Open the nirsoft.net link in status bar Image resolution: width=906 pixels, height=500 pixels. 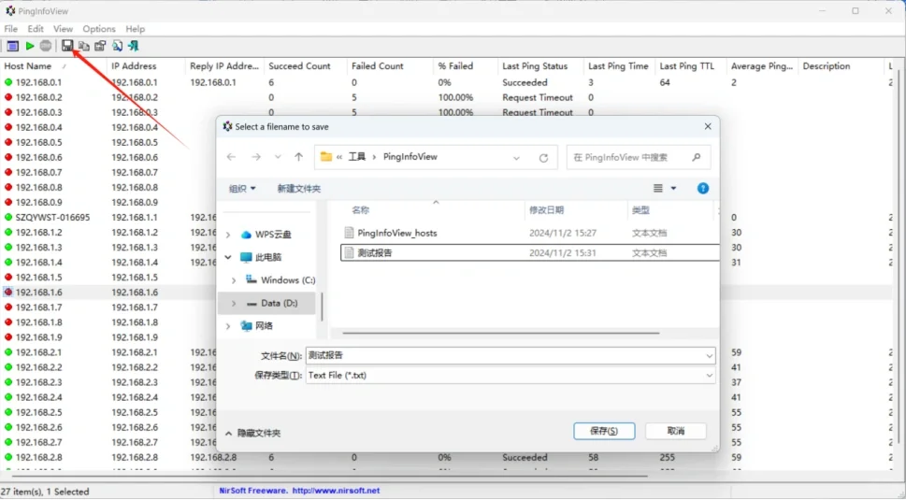[x=336, y=491]
